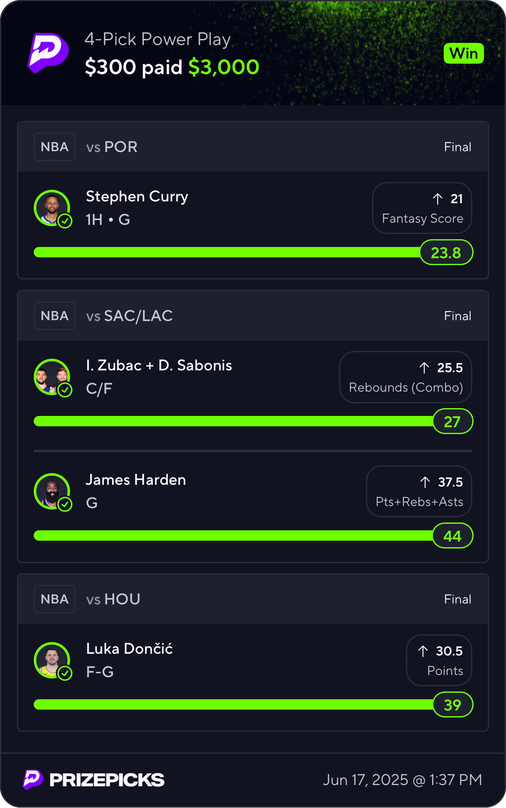Click the NBA tag beside vs SAC/LAC

(54, 316)
